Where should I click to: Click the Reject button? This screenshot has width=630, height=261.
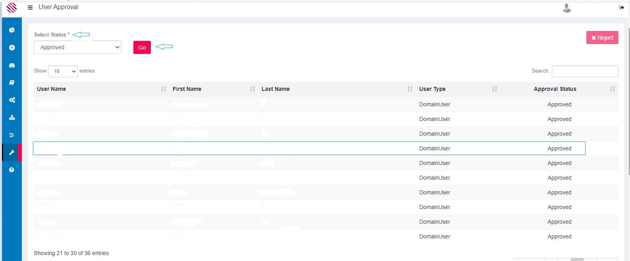click(x=602, y=38)
